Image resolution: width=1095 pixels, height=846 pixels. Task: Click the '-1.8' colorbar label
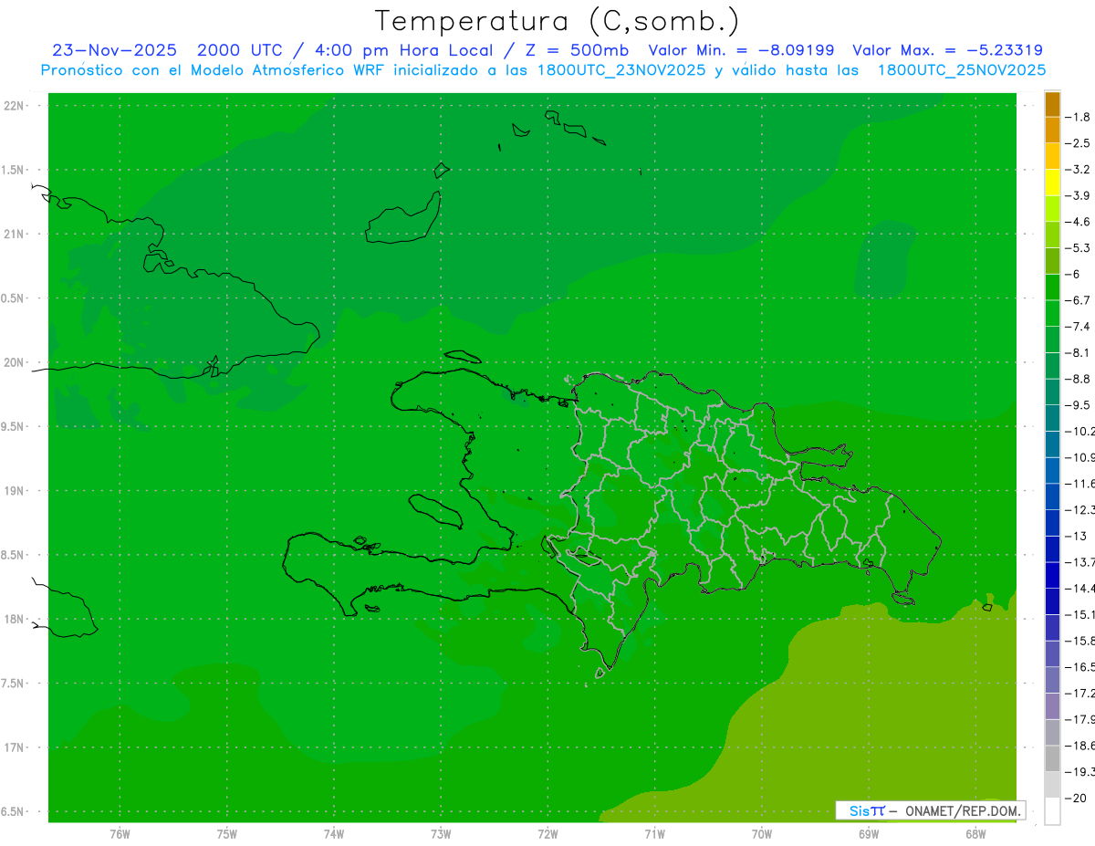click(1079, 117)
